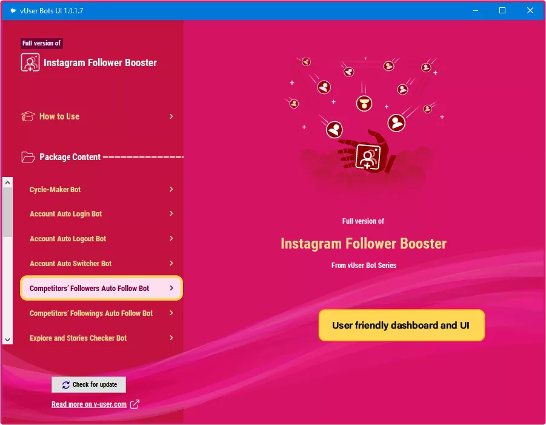This screenshot has height=425, width=546.
Task: Select Cycle-Maker Bot from package list
Action: pyautogui.click(x=101, y=190)
